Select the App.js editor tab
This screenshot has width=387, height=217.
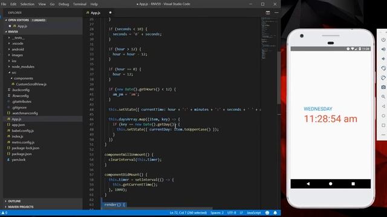point(96,13)
